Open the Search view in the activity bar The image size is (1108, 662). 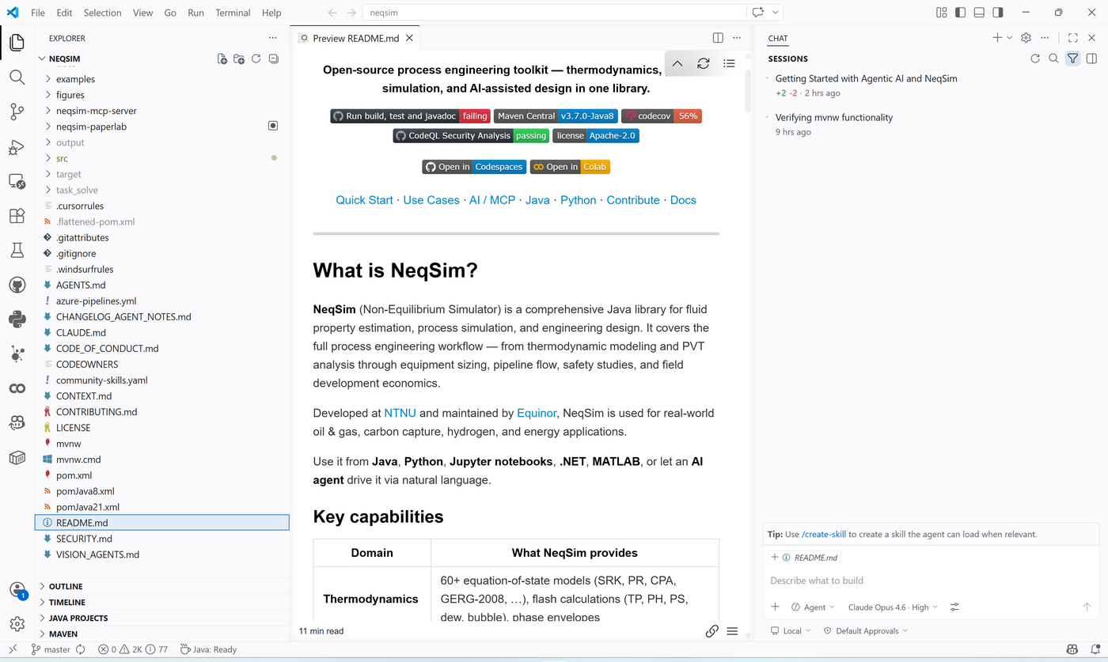click(x=17, y=78)
